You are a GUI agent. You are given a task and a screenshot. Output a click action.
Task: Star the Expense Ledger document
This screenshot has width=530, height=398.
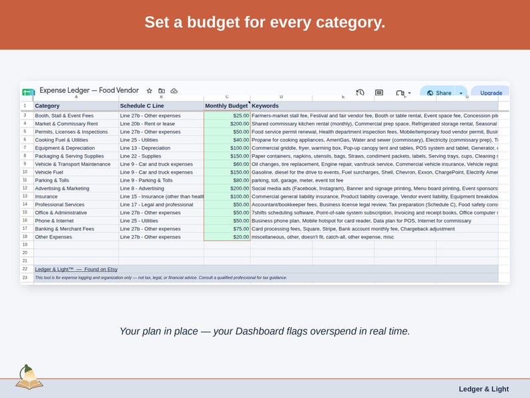(x=149, y=91)
